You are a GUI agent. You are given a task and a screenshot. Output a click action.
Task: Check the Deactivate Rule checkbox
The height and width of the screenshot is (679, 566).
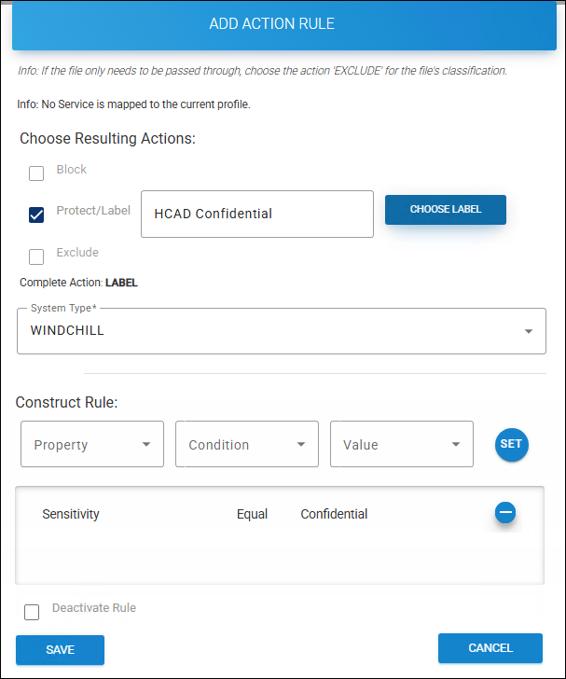click(32, 612)
